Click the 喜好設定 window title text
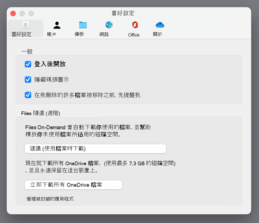 pyautogui.click(x=123, y=13)
